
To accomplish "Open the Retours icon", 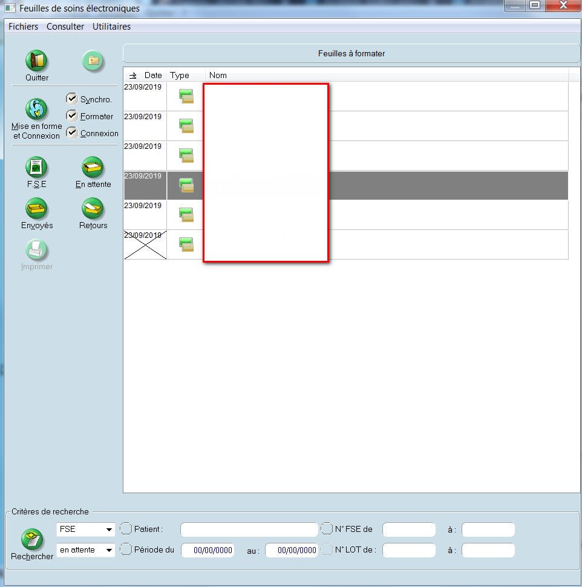I will (93, 209).
